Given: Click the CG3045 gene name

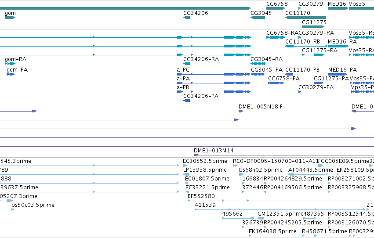Looking at the screenshot, I should pyautogui.click(x=261, y=13).
